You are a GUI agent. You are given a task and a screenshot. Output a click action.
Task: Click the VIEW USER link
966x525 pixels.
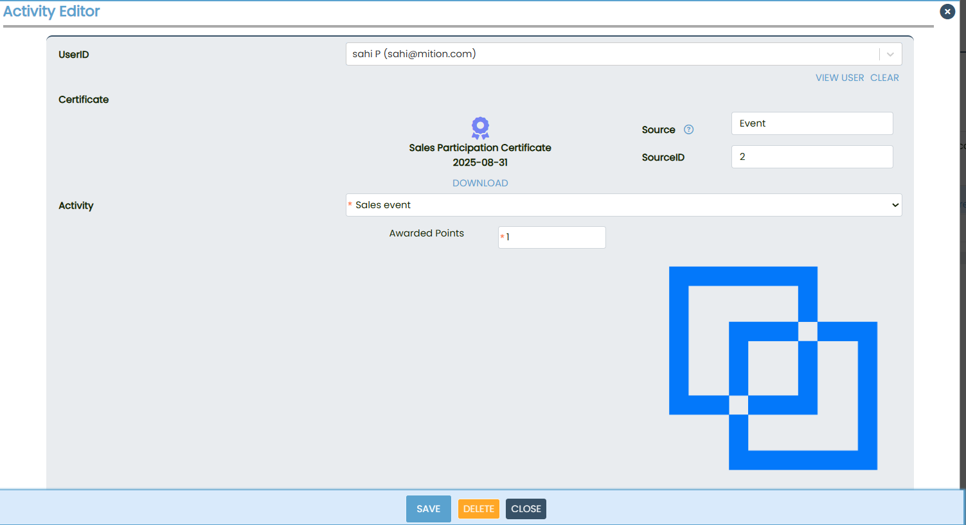click(839, 78)
